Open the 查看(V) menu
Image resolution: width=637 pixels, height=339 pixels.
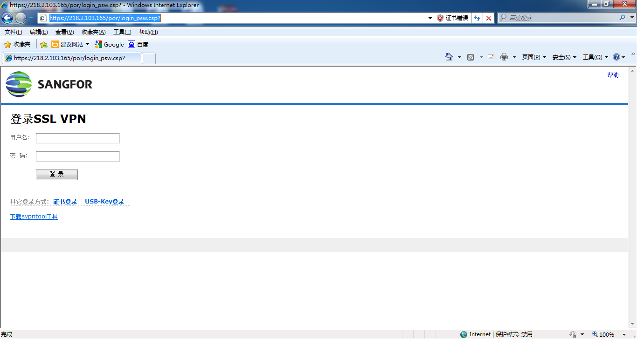pos(64,32)
